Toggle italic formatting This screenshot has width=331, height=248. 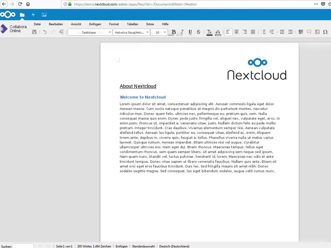[182, 32]
